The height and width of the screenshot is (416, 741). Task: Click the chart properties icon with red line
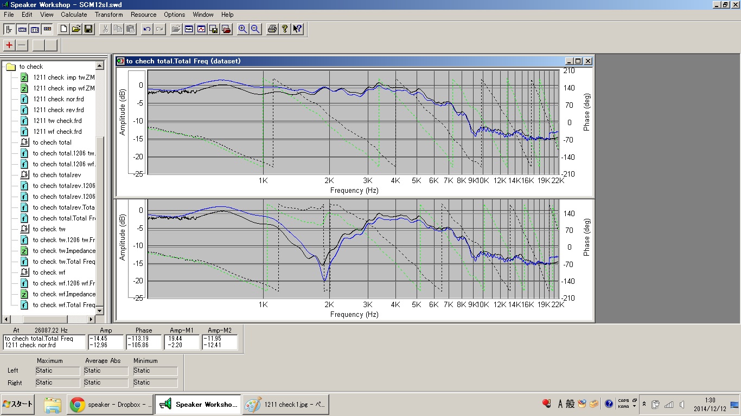pyautogui.click(x=201, y=29)
